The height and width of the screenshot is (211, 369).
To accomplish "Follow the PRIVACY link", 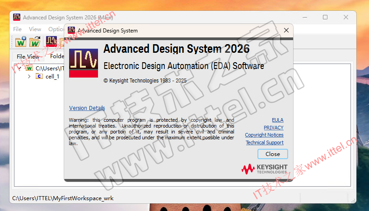I will click(273, 128).
